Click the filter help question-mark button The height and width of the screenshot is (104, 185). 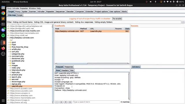pyautogui.click(x=183, y=22)
